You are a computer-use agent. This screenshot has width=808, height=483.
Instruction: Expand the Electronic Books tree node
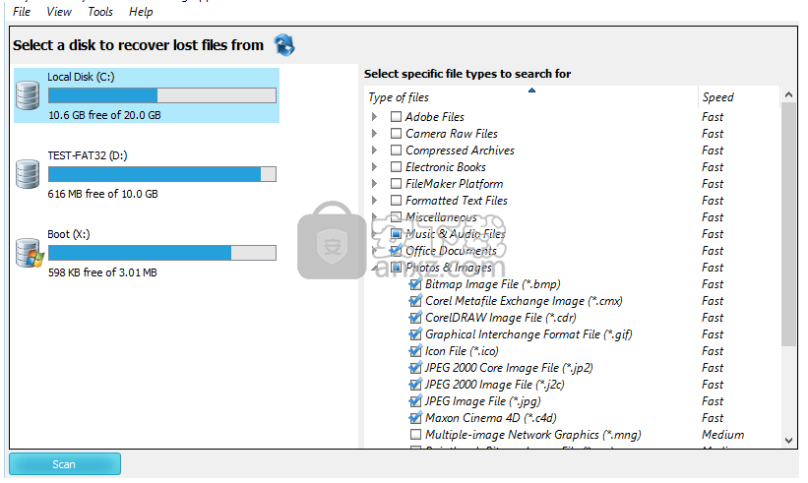[374, 167]
